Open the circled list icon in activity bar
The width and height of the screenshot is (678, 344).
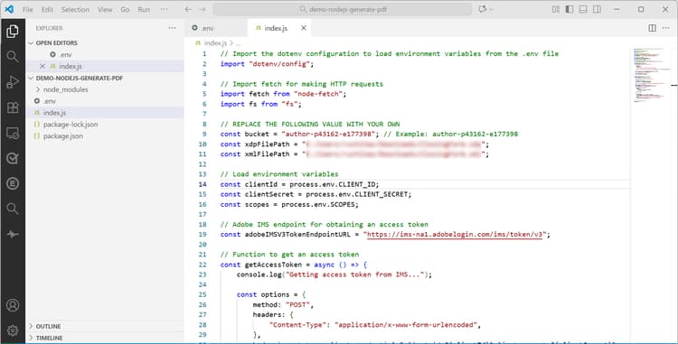tap(13, 183)
